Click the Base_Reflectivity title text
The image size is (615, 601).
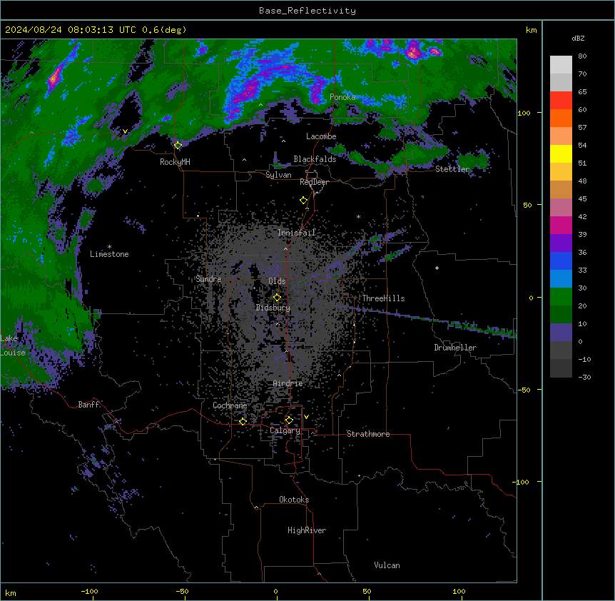(307, 11)
